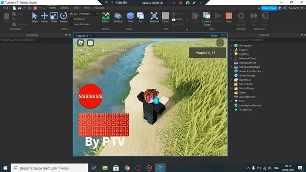The height and width of the screenshot is (172, 306).
Task: Open the Terrain Editor
Action: [x=106, y=17]
